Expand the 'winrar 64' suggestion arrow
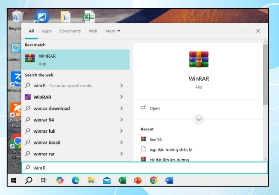 click(121, 120)
